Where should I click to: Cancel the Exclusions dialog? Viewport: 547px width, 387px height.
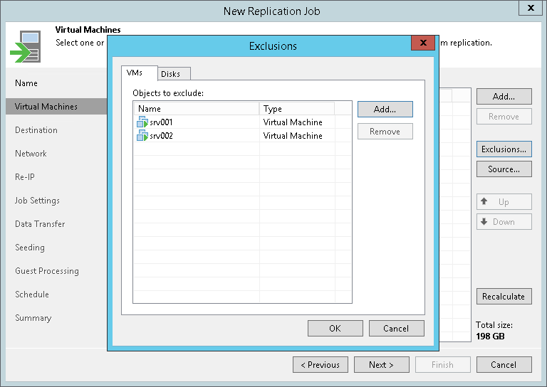click(396, 328)
